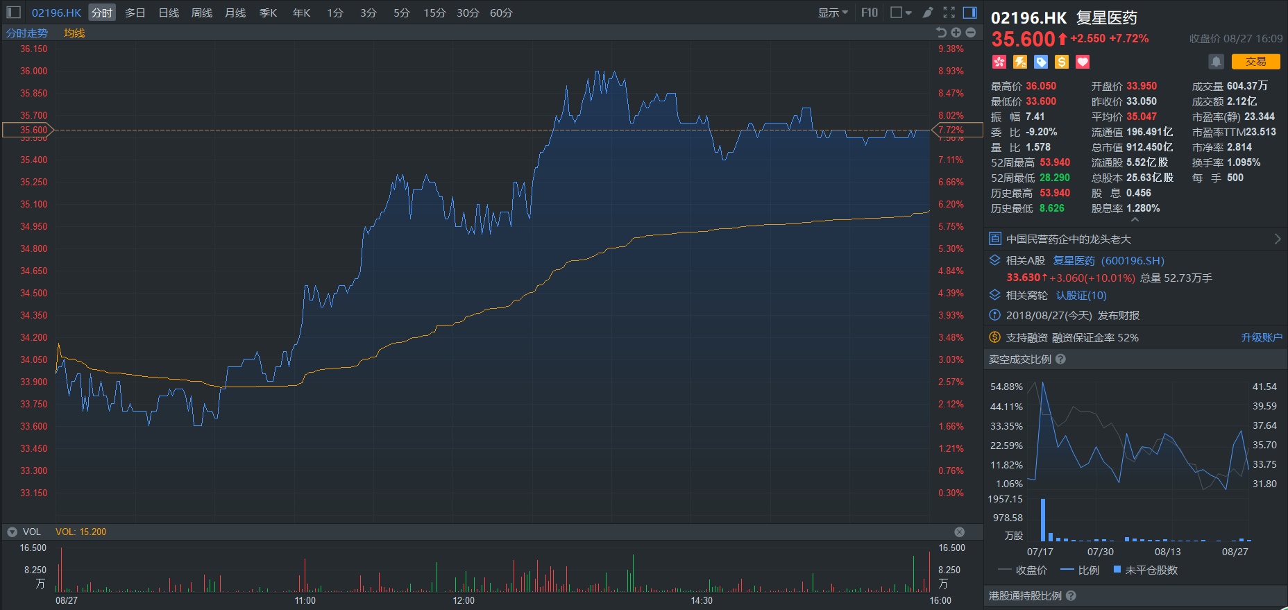Close the VOL indicator panel
This screenshot has height=610, width=1288.
coord(959,532)
